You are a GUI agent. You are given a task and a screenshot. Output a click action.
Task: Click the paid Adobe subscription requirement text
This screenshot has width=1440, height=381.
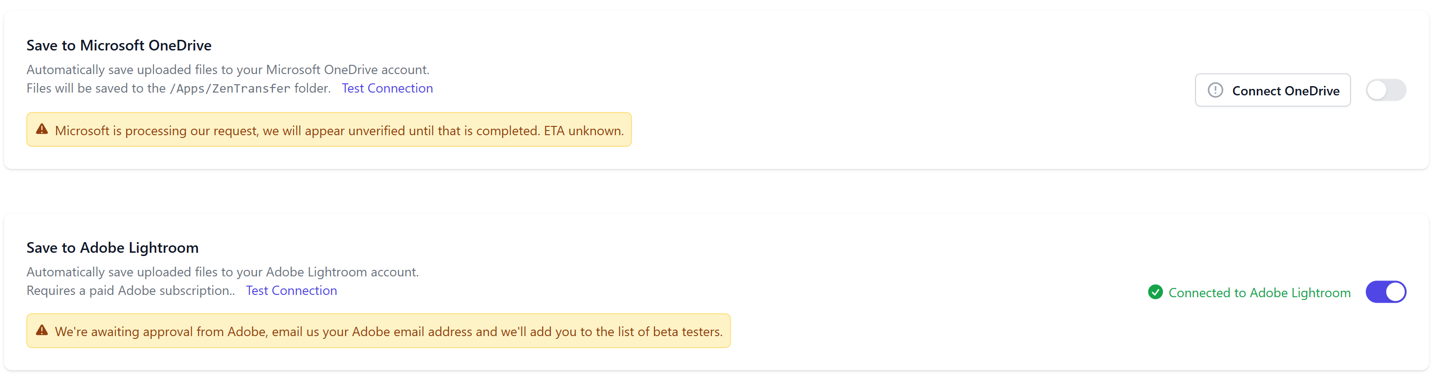[x=130, y=291]
